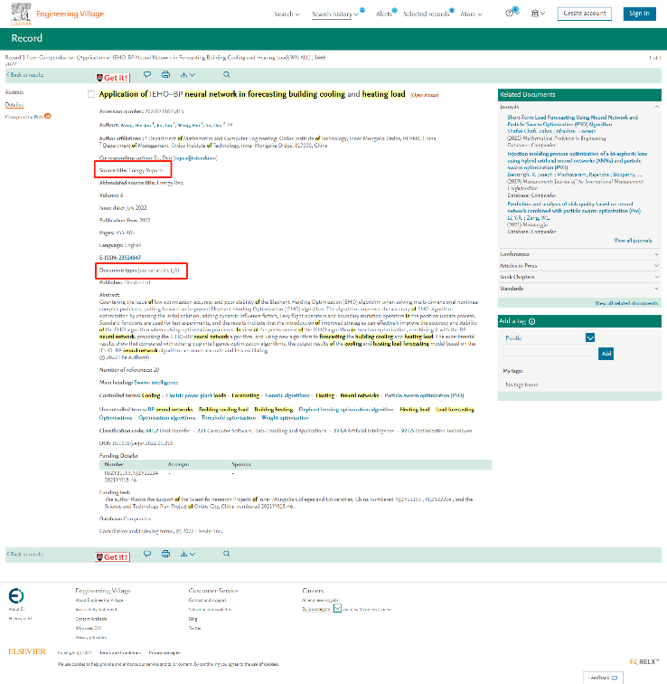Viewport: 667px width, 684px height.
Task: Click the Energy Reports source title link
Action: (146, 170)
